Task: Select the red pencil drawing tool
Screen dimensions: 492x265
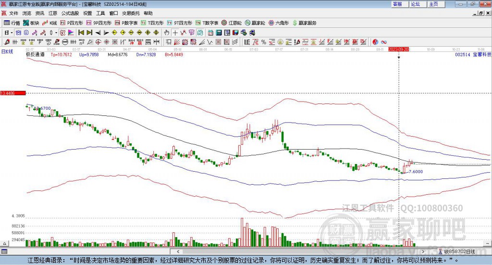Action: [x=7, y=42]
